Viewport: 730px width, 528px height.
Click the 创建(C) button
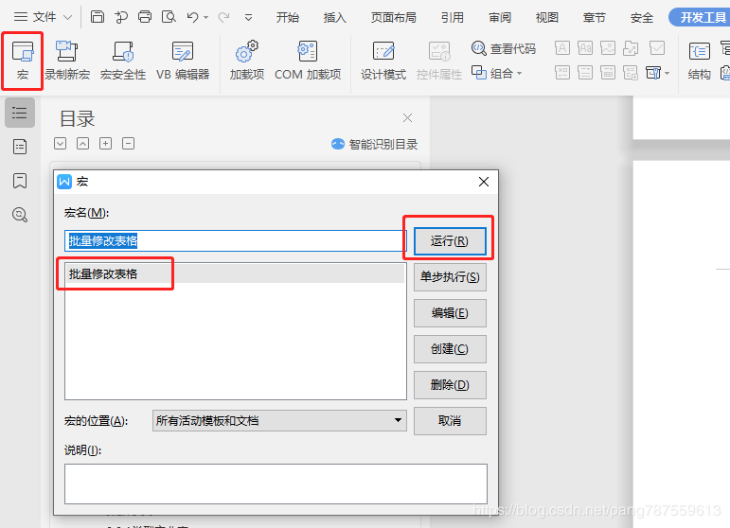450,349
